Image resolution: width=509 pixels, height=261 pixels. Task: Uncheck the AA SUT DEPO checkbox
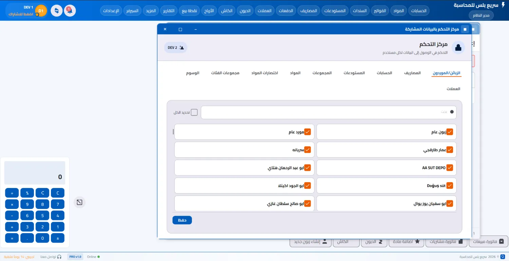(x=450, y=168)
